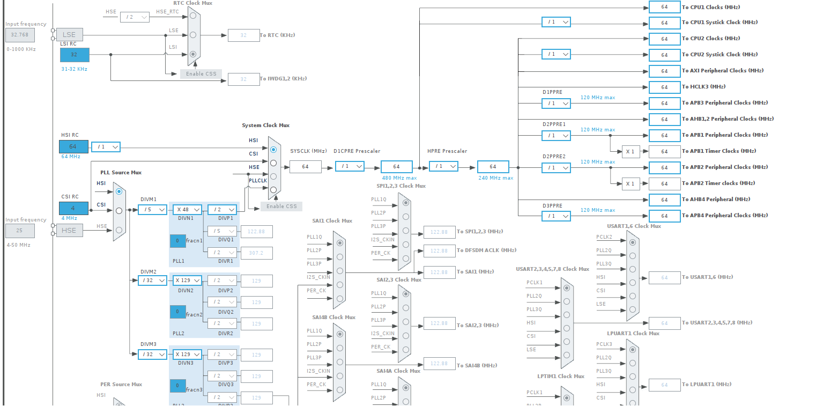Screen dimensions: 838x406
Task: Open the D1CPRE Prescaler dropdown
Action: click(x=349, y=166)
